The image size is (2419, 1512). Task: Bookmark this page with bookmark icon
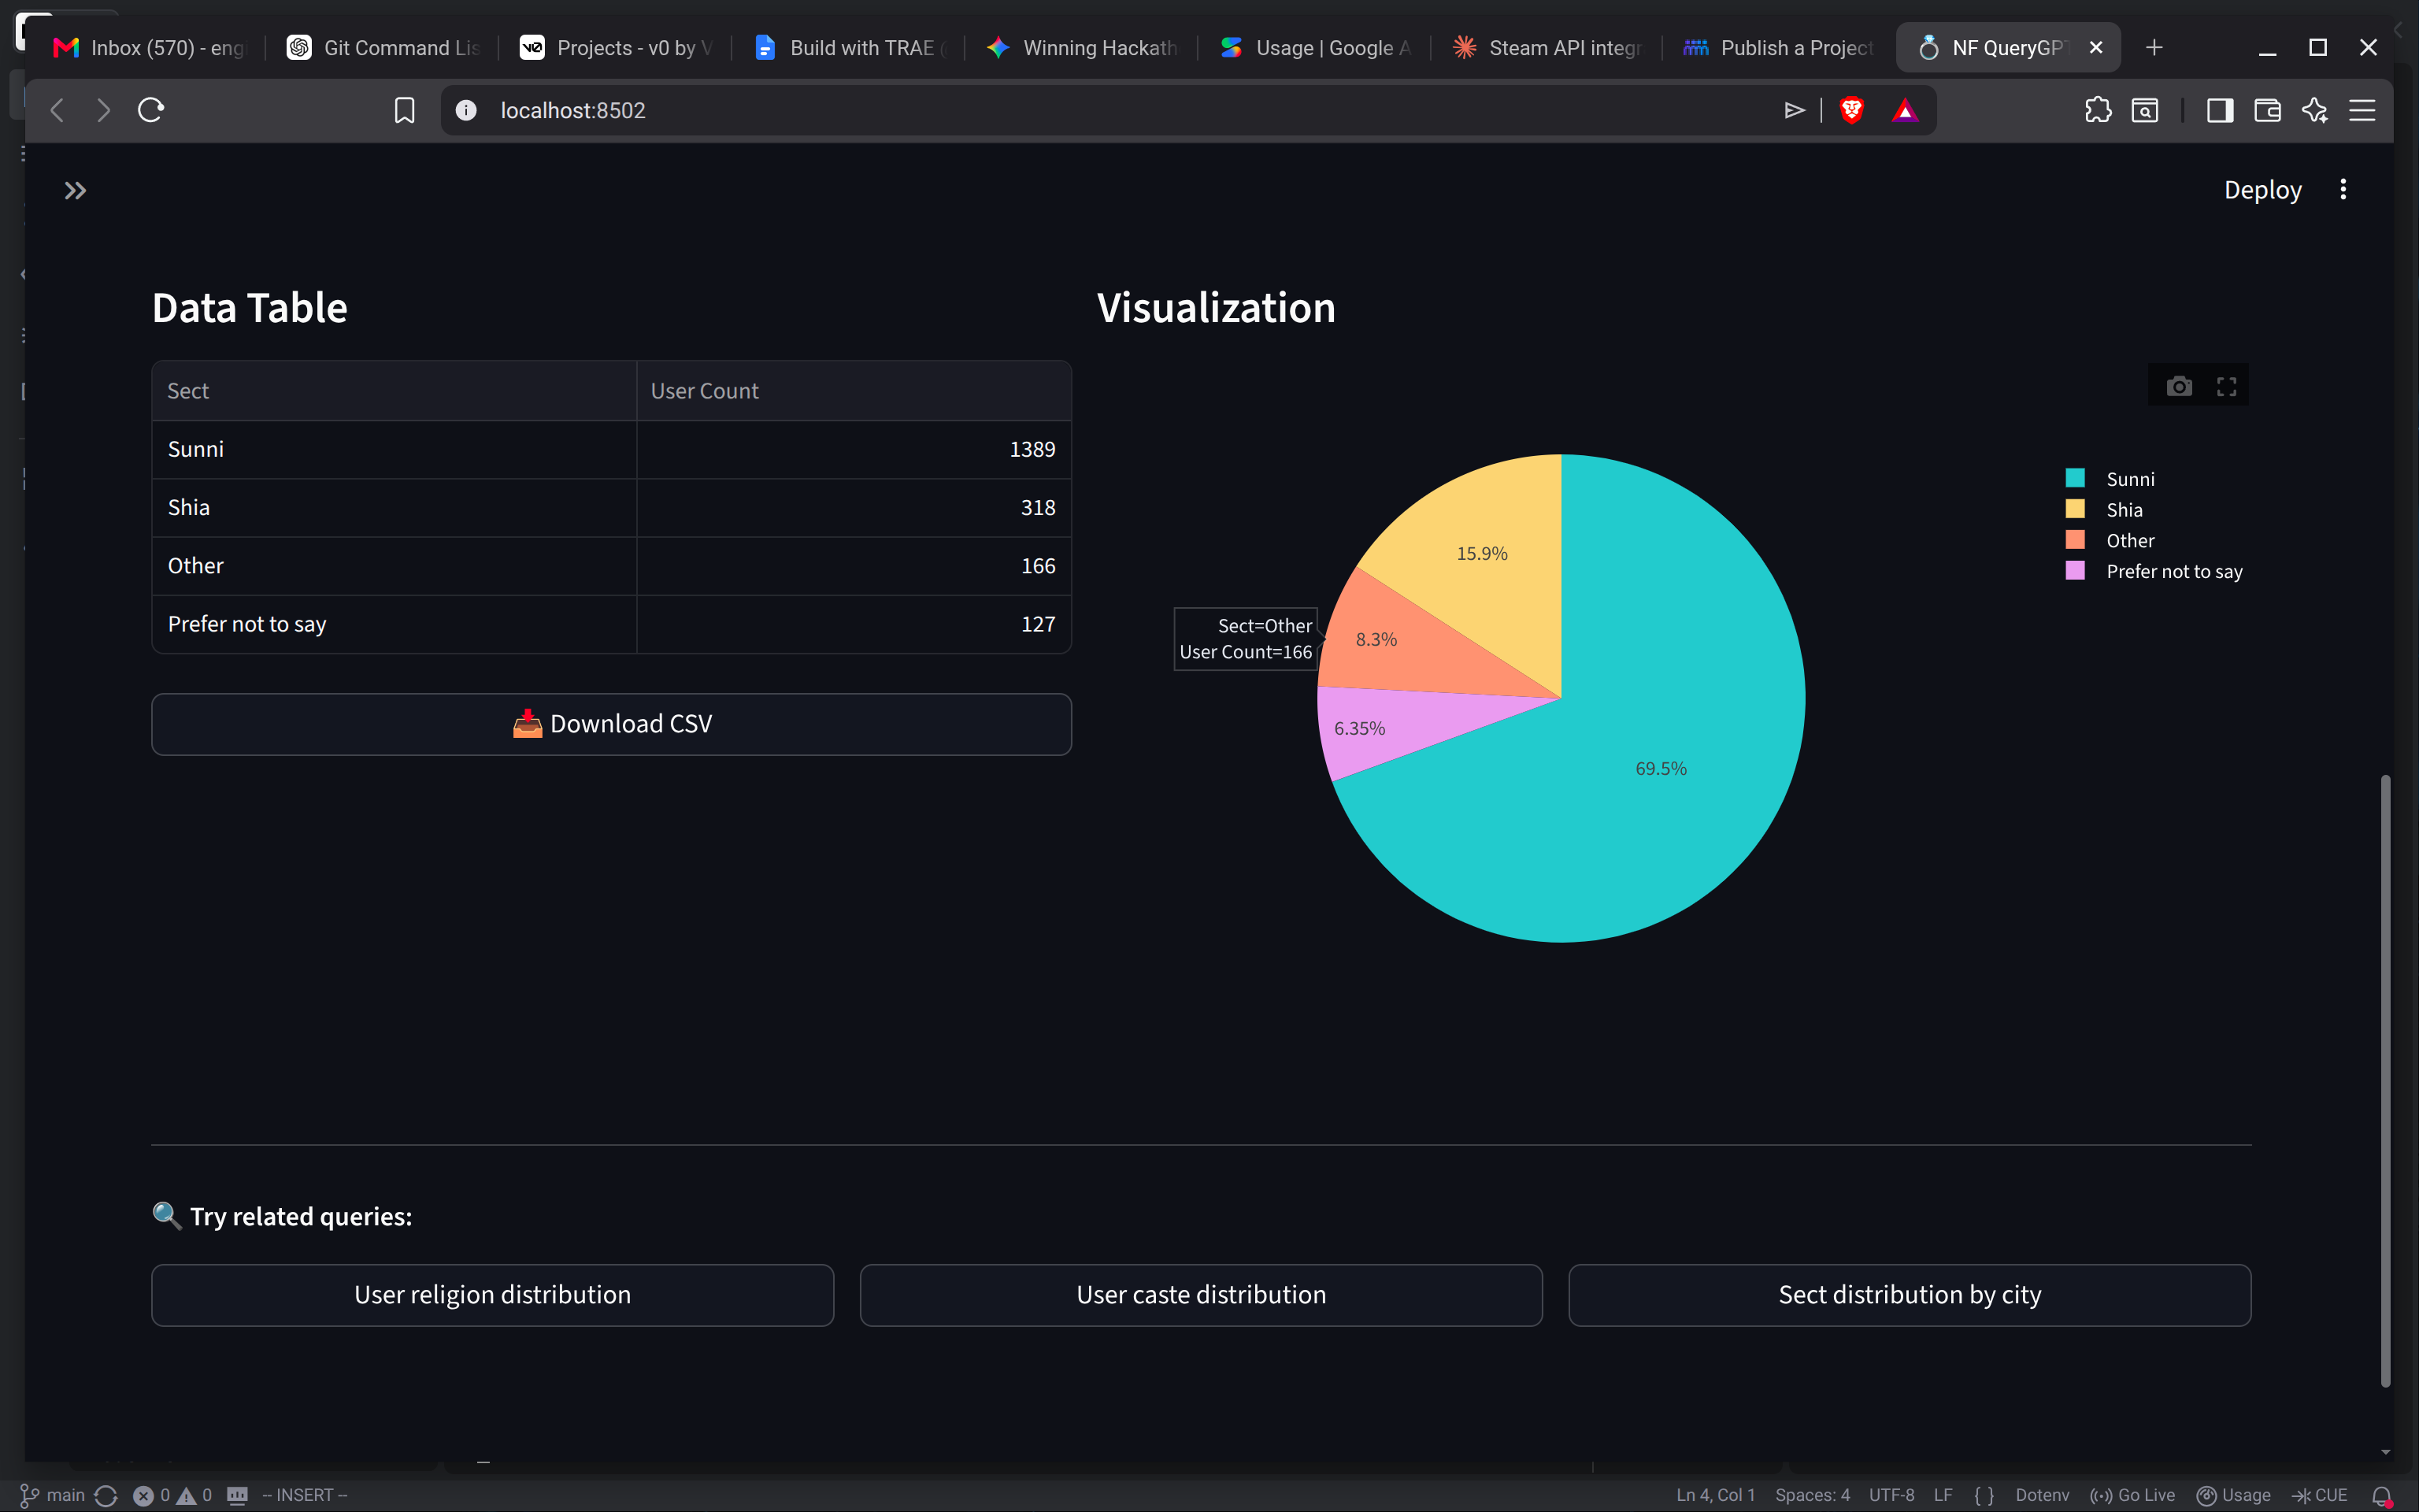404,110
